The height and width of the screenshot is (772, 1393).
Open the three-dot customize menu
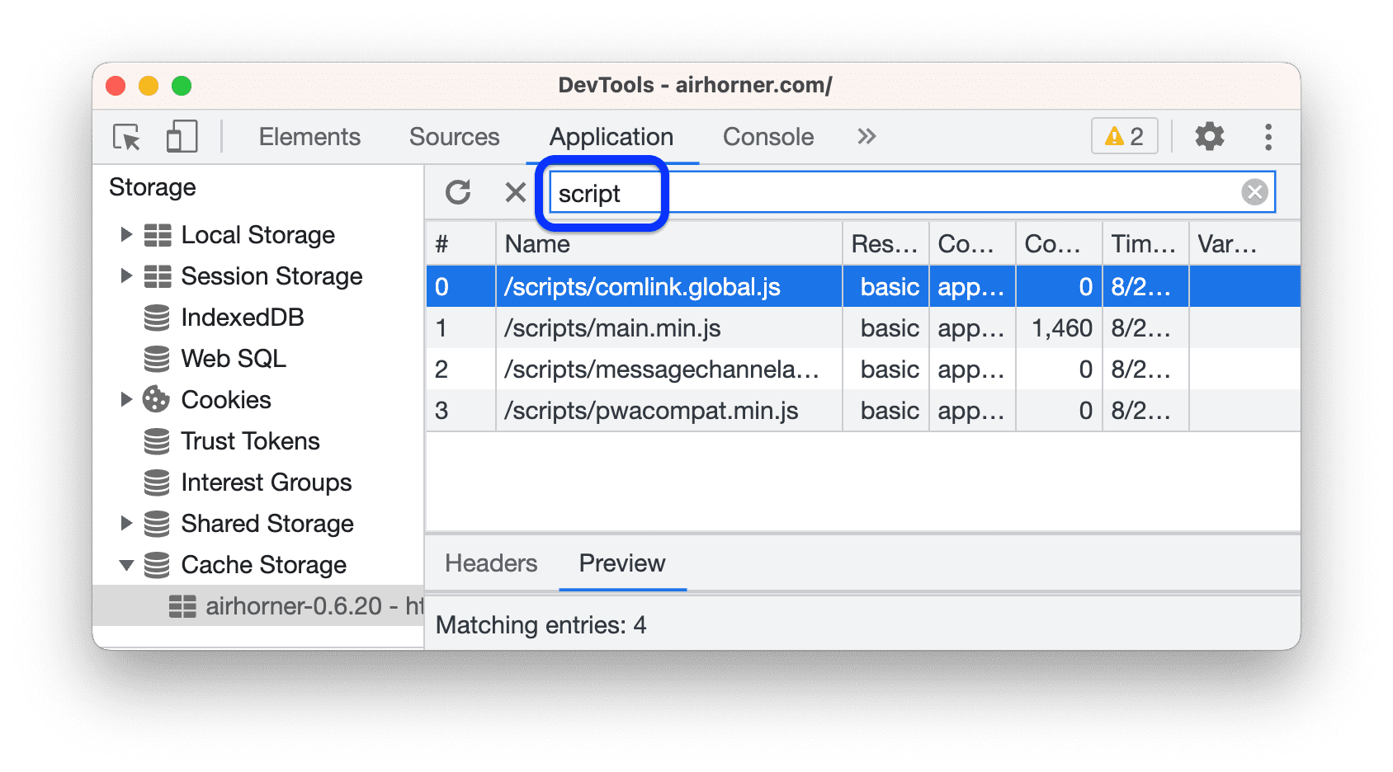click(x=1268, y=137)
